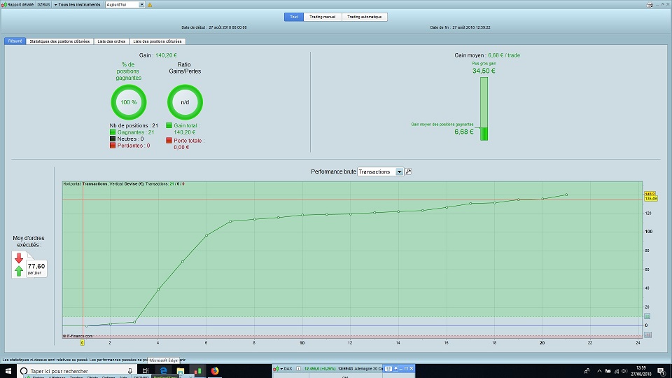Click the Date de début timestamp text

pos(214,27)
